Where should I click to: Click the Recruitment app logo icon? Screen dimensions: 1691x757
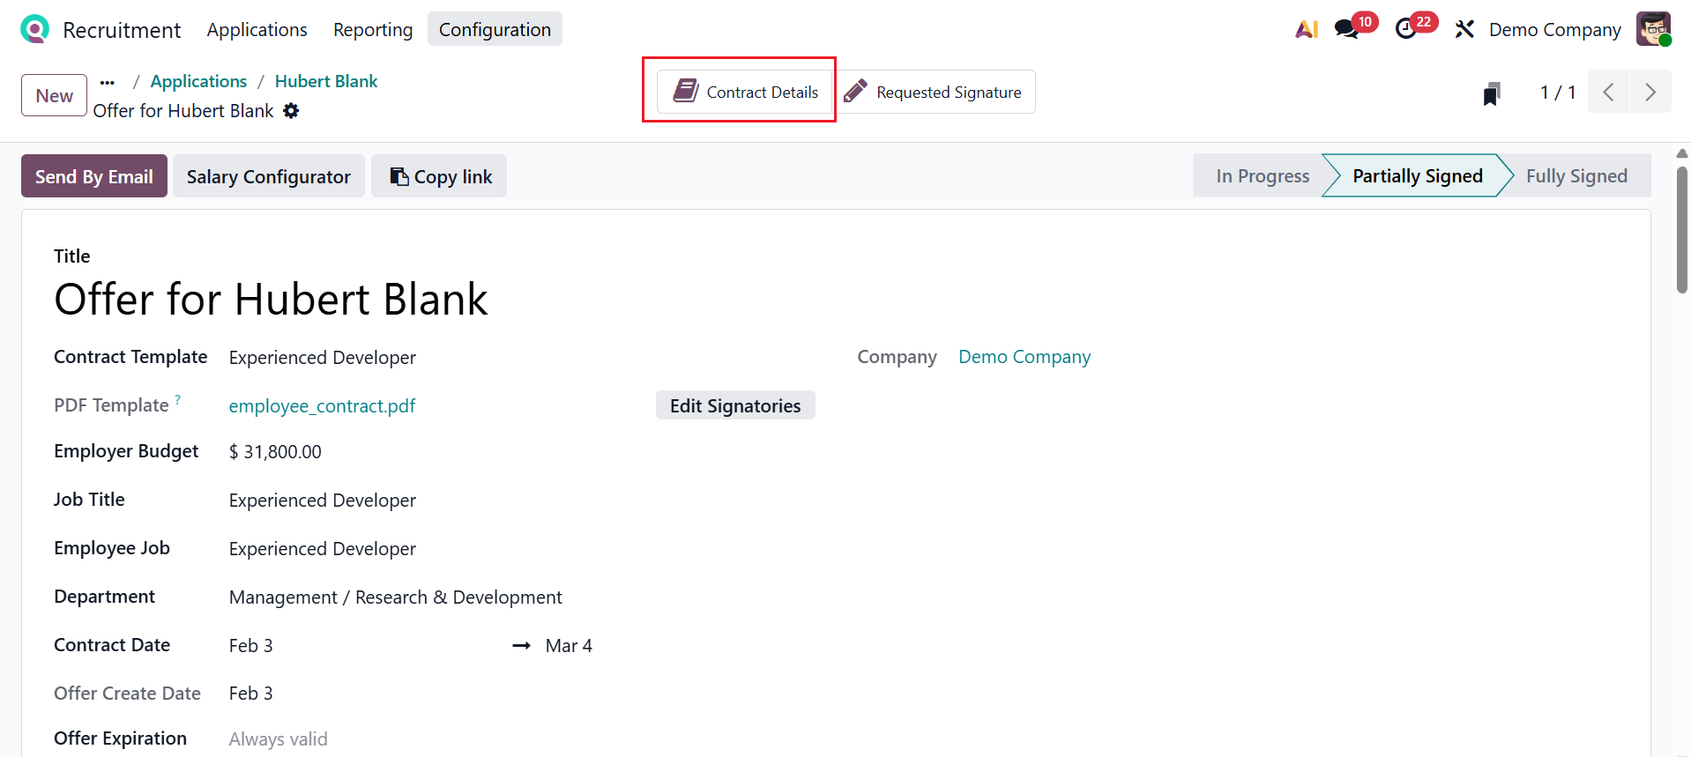34,29
